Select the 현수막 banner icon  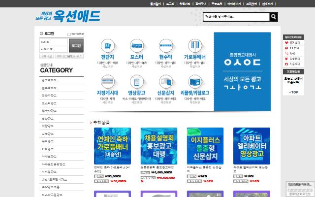coord(166,46)
